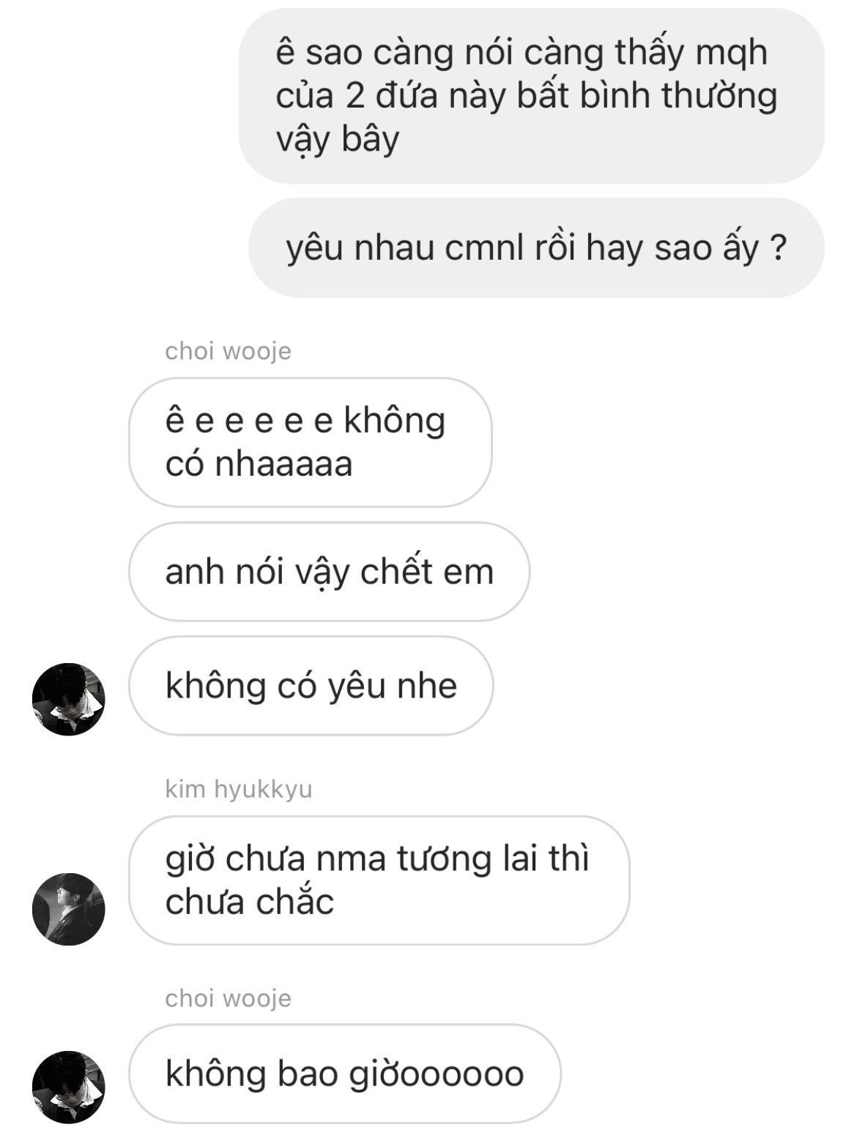
Task: Click the first 'choi wooje' sender name label
Action: pyautogui.click(x=228, y=351)
